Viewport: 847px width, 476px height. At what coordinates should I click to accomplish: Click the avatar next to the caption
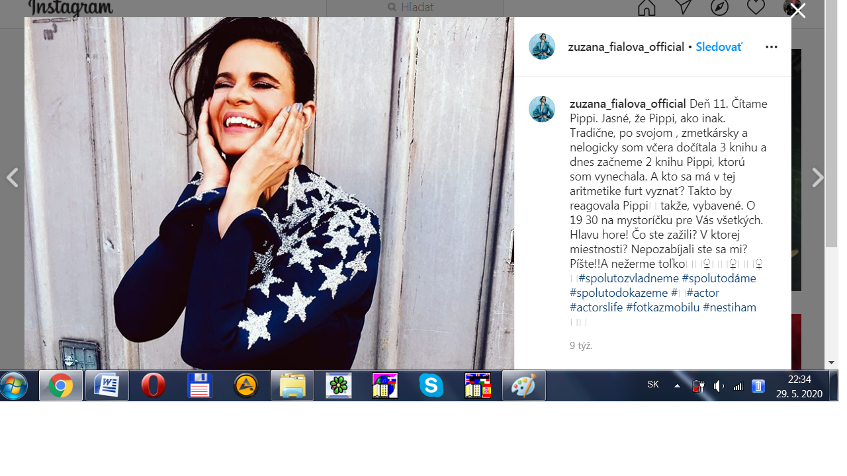(x=542, y=109)
